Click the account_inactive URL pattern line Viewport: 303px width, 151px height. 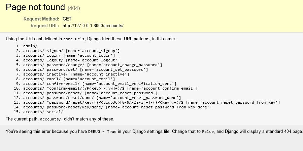coord(76,74)
